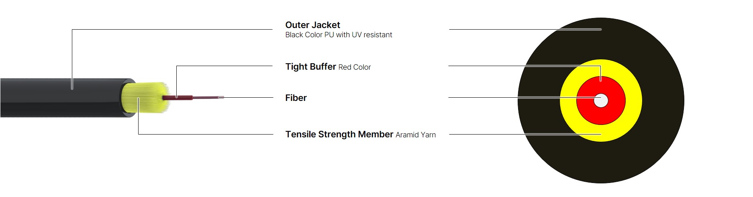Click the Outer Jacket heading
This screenshot has height=197, width=753.
[312, 25]
